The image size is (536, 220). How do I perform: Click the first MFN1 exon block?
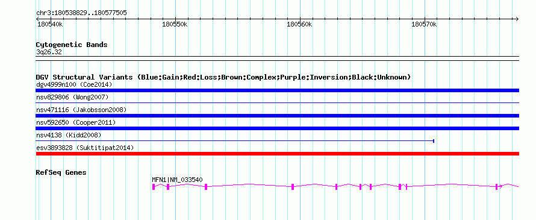(x=154, y=186)
